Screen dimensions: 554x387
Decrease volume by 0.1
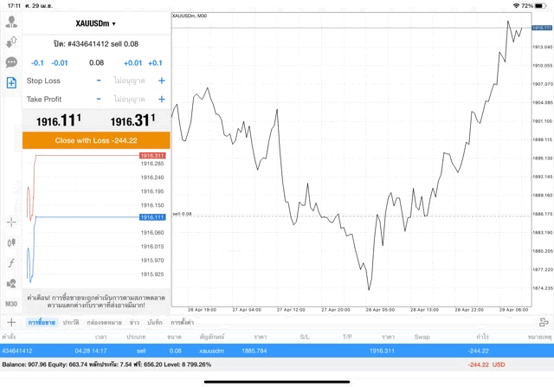pos(37,62)
